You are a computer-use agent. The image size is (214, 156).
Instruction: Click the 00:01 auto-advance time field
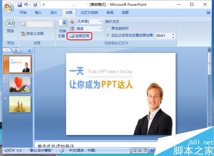point(163,35)
